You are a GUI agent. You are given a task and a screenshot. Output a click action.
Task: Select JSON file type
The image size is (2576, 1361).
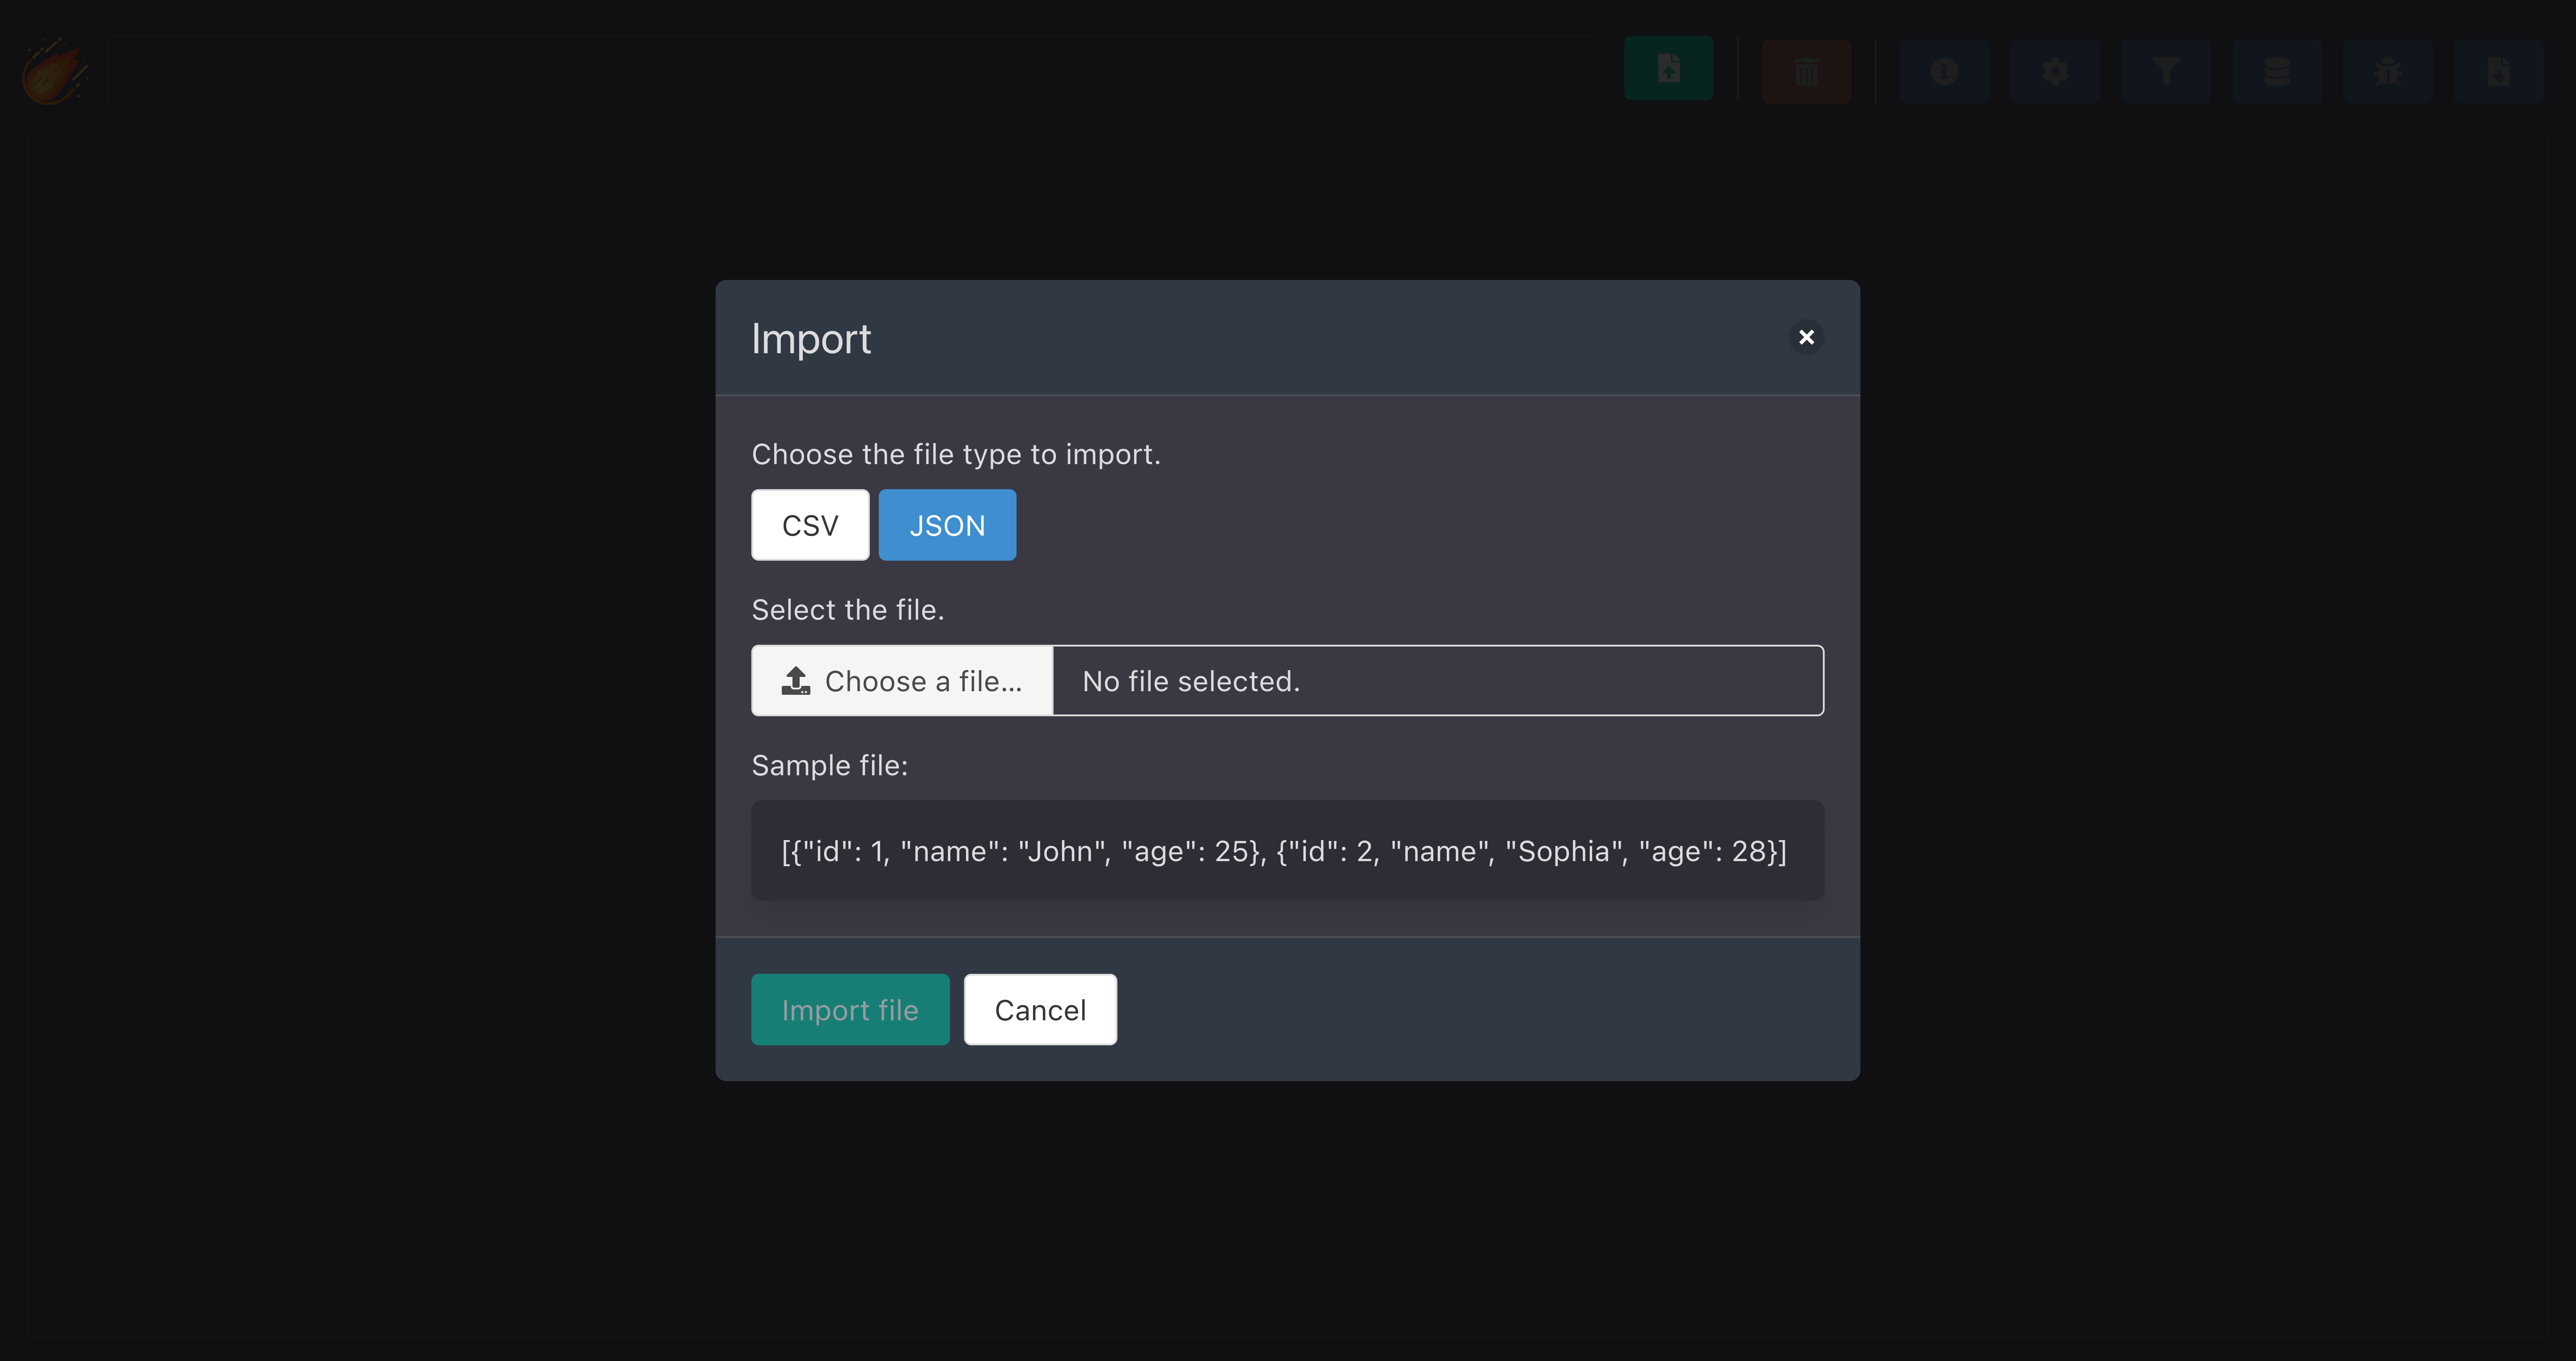[947, 525]
